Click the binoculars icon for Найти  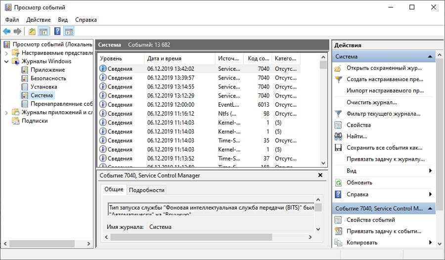click(x=338, y=136)
